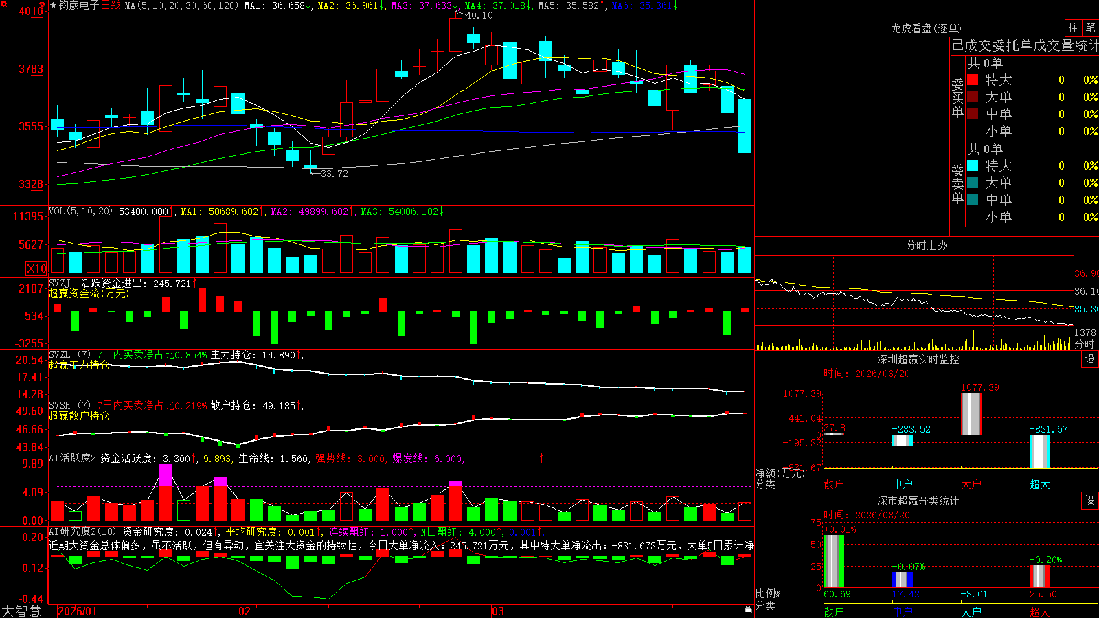This screenshot has height=618, width=1099.
Task: Click the 委卖单 section label
Action: 958,184
